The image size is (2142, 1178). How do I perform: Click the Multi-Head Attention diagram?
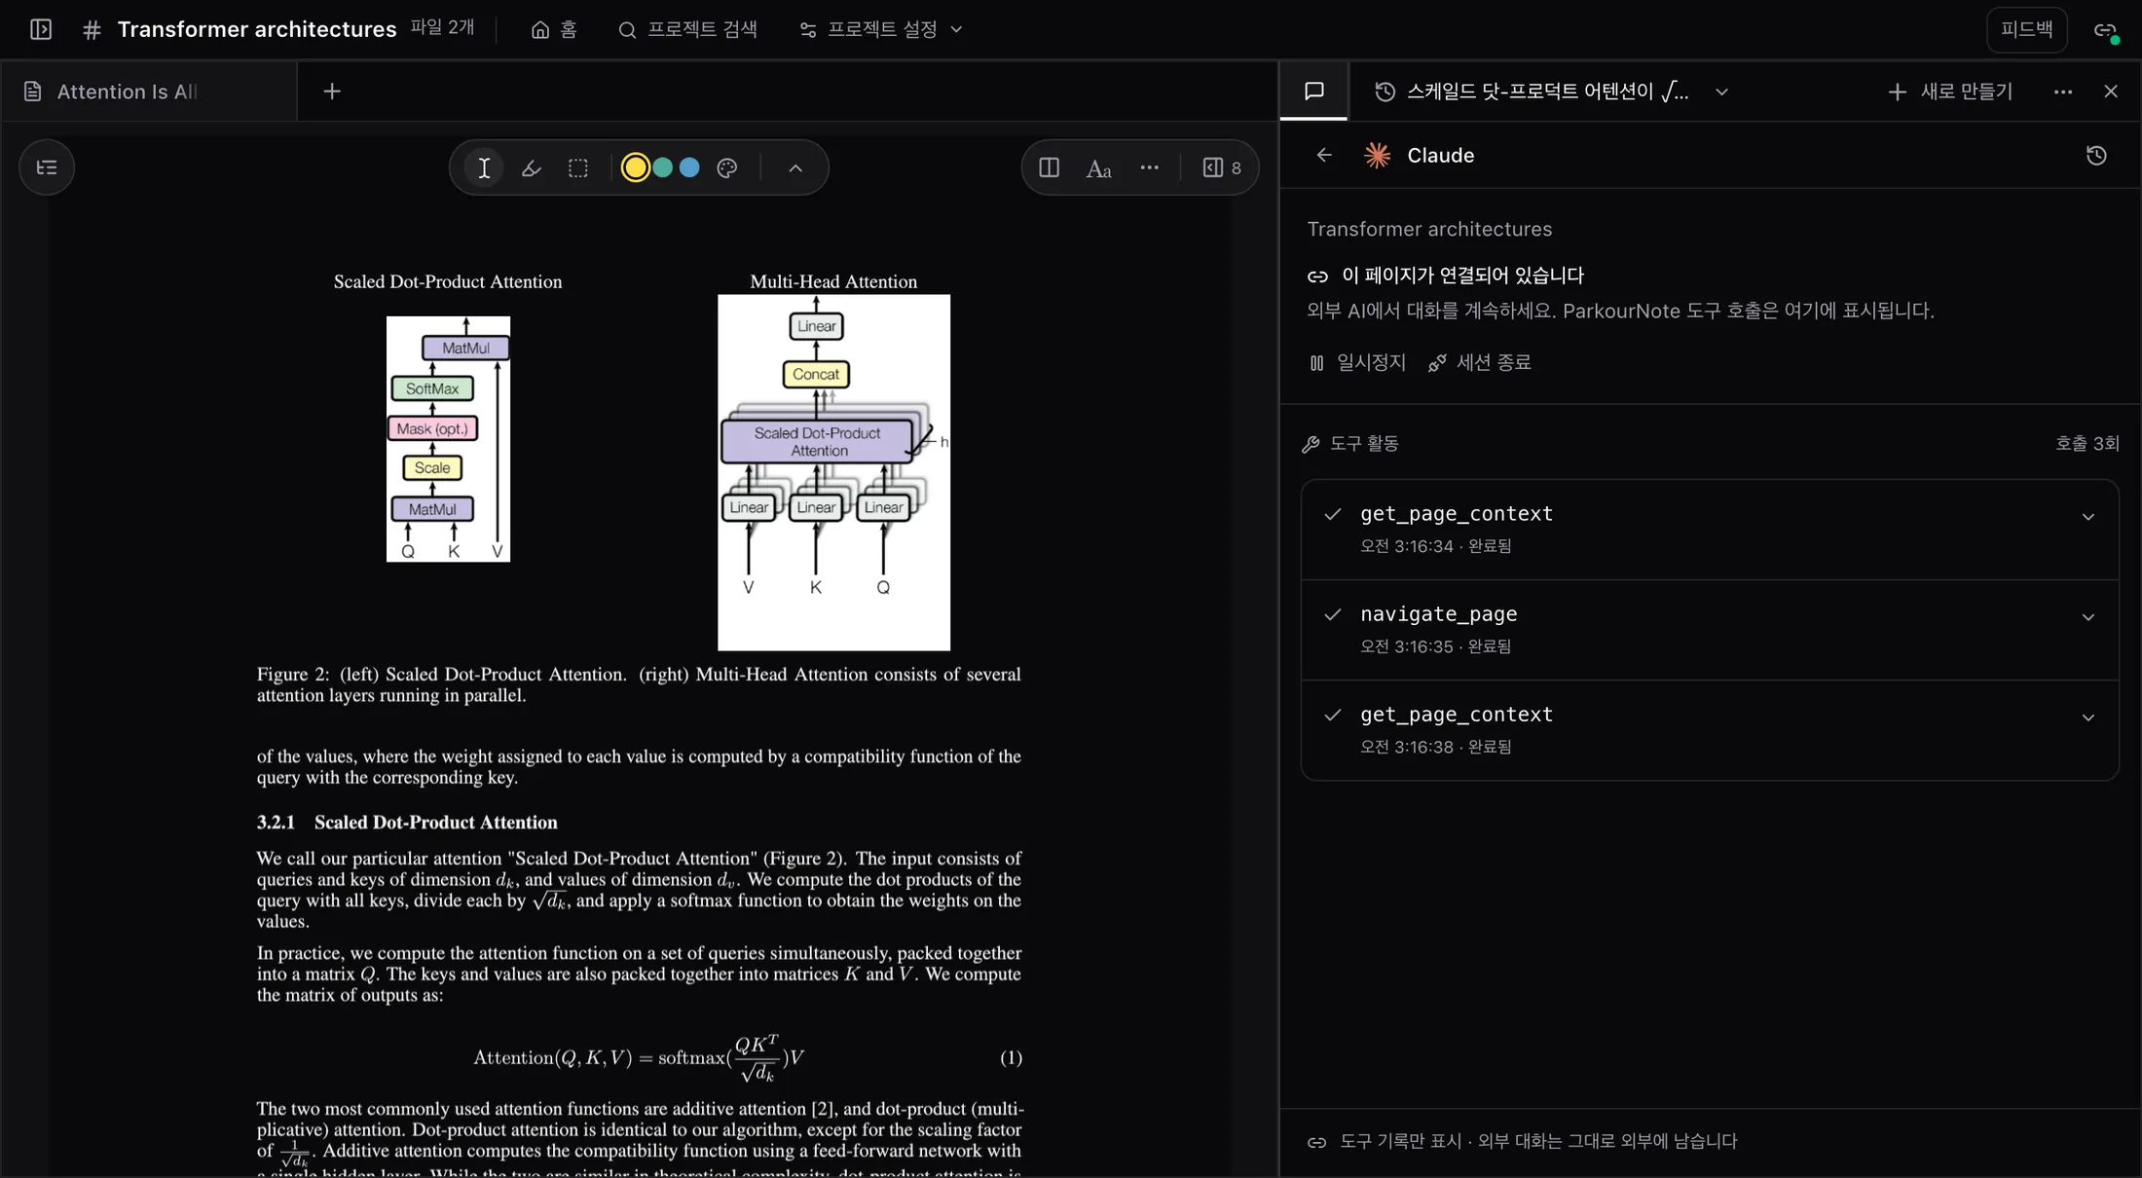point(833,472)
